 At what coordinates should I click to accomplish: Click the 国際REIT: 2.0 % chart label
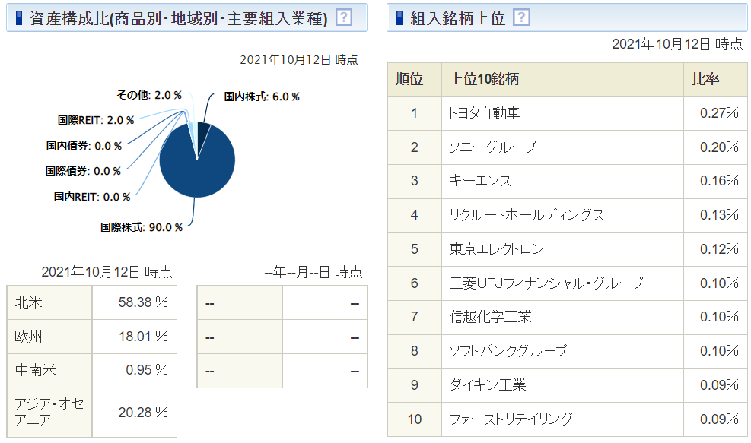[96, 120]
